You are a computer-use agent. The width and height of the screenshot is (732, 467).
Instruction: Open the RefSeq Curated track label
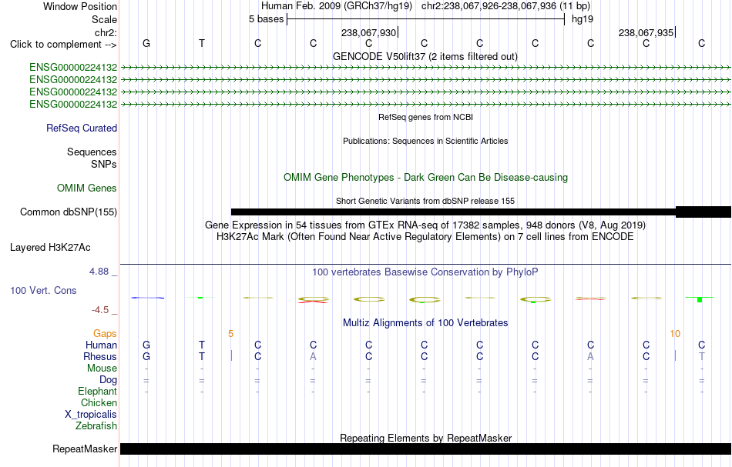pos(81,128)
